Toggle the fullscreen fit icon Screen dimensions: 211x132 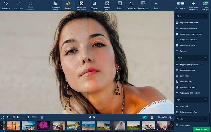coord(3,117)
